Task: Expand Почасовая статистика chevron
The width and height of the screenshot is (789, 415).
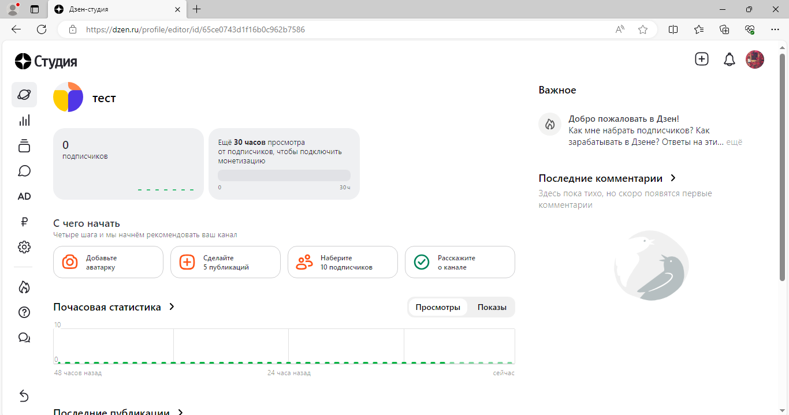Action: tap(172, 307)
